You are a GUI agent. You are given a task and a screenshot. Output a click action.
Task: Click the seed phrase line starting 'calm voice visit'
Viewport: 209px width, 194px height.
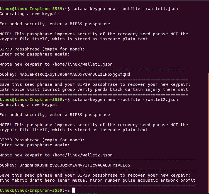point(94,89)
